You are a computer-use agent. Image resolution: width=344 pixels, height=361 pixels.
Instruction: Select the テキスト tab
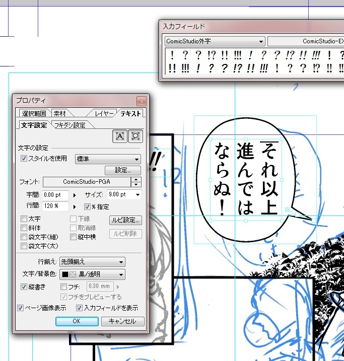coord(130,113)
